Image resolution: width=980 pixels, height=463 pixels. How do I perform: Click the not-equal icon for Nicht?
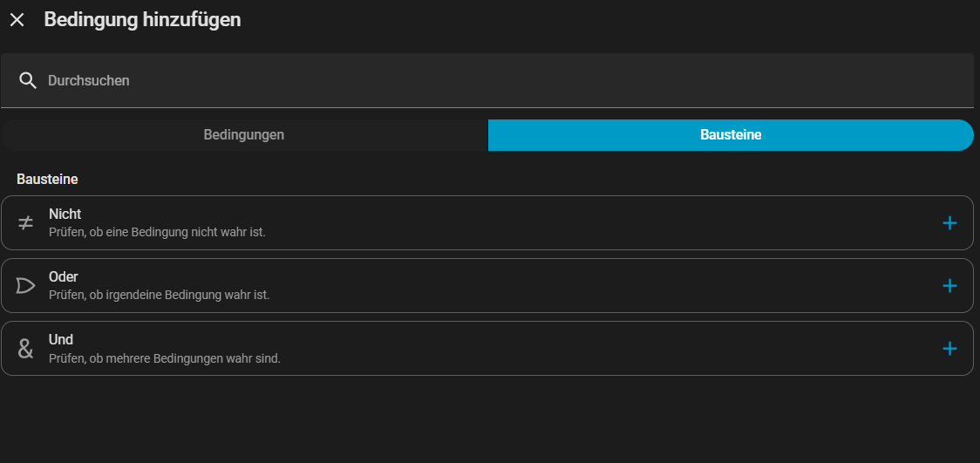tap(26, 223)
